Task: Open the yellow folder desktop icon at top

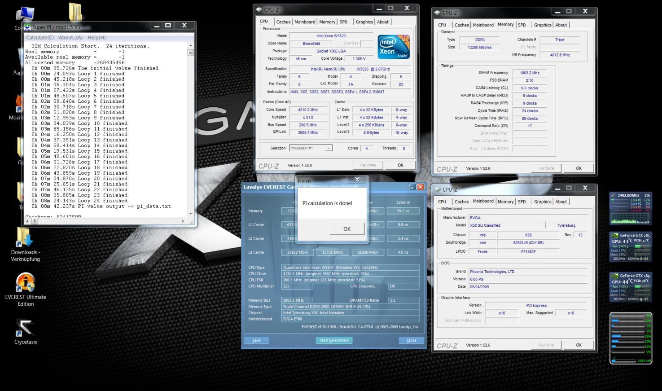Action: tap(75, 12)
